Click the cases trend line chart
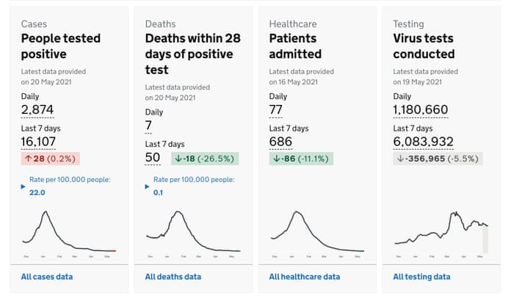The height and width of the screenshot is (301, 514). tap(69, 233)
